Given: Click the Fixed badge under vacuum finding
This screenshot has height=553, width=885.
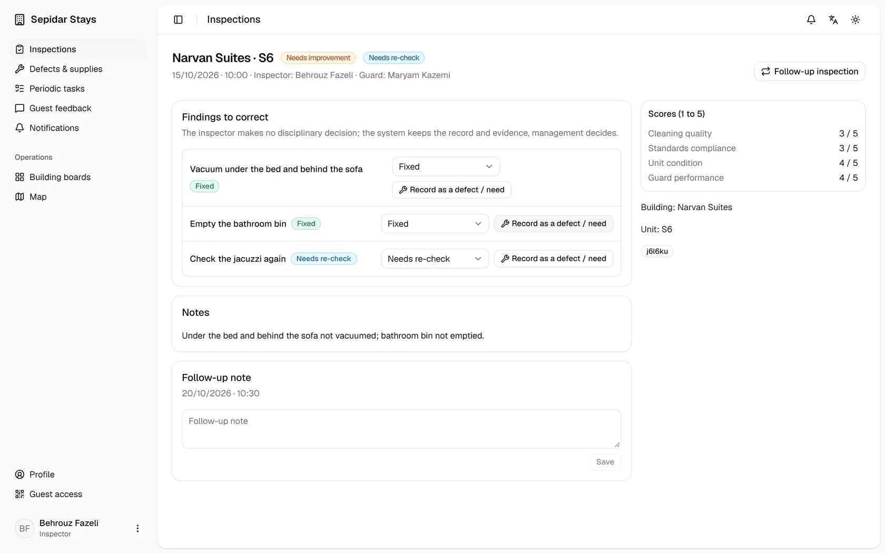Looking at the screenshot, I should pos(204,186).
